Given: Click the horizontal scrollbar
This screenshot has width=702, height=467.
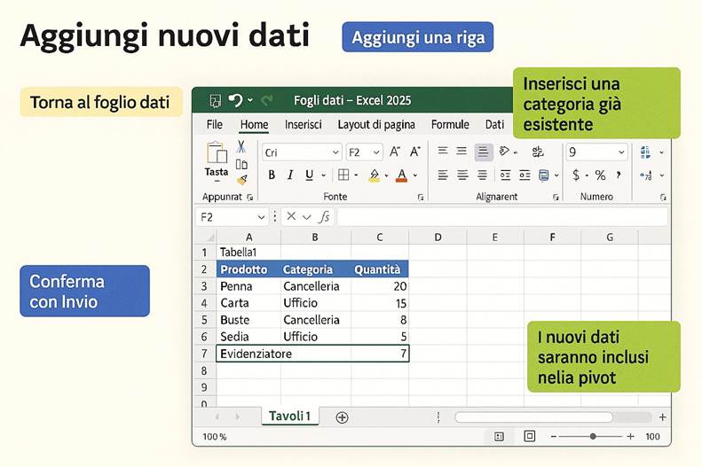Looking at the screenshot, I should click(533, 417).
